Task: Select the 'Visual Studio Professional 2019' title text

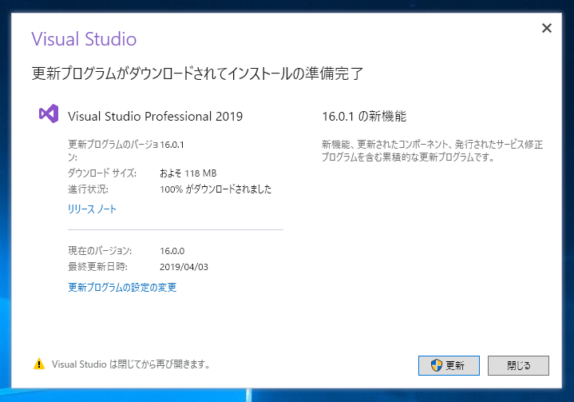Action: point(155,117)
